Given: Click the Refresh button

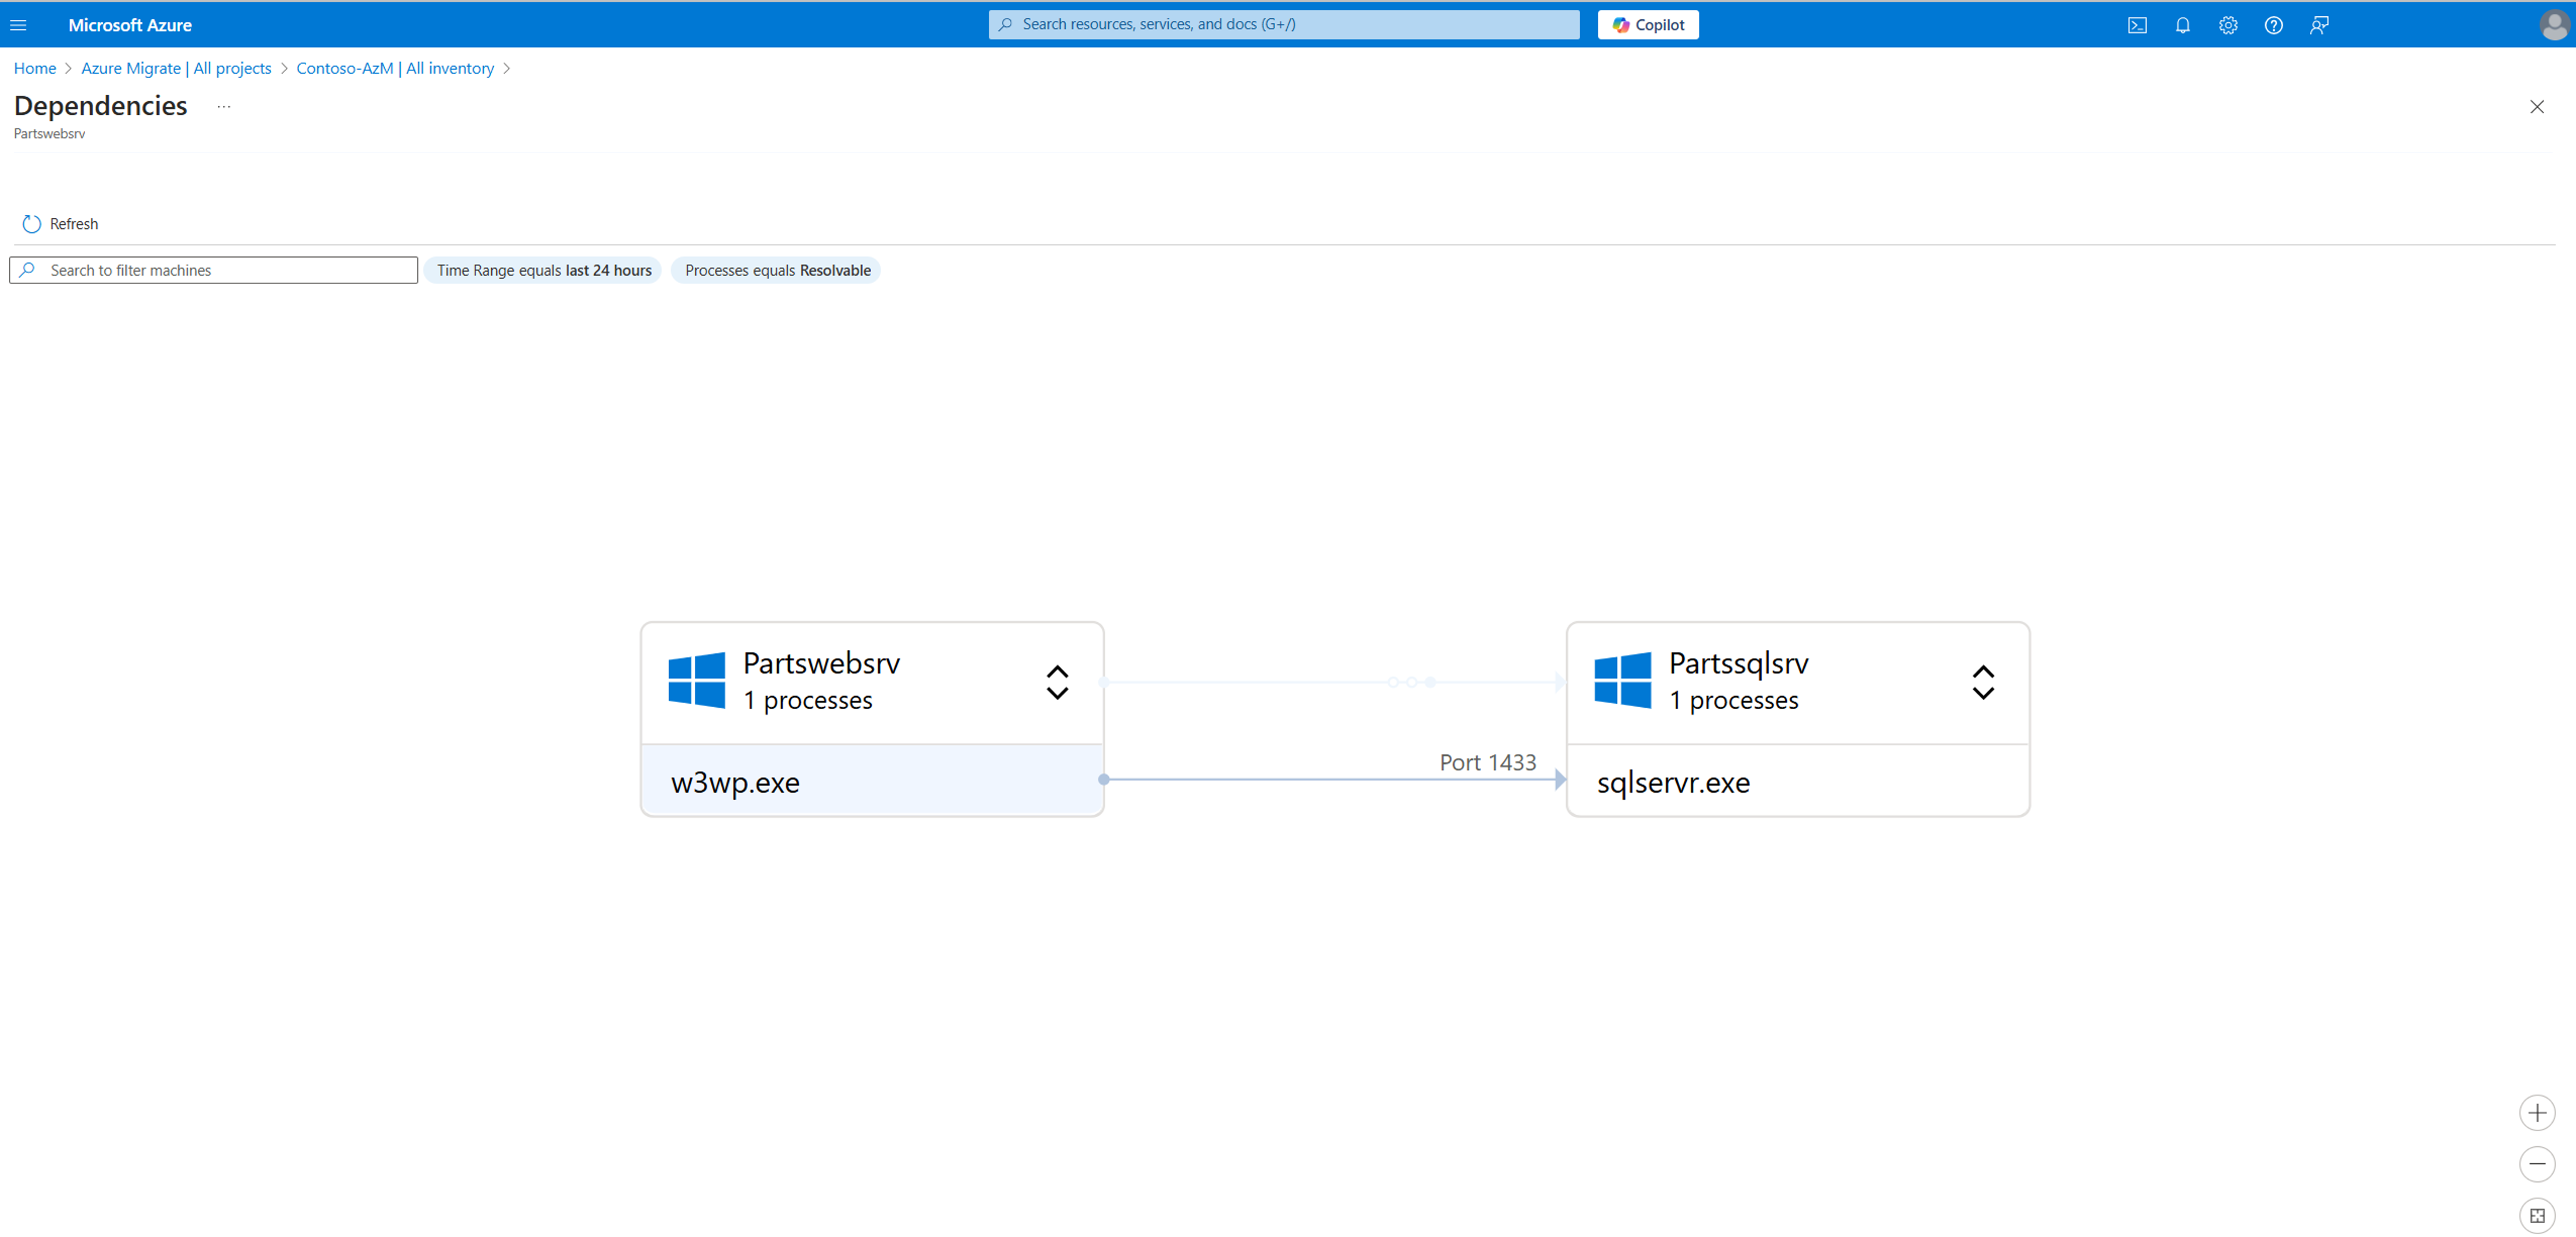Looking at the screenshot, I should click(x=60, y=223).
